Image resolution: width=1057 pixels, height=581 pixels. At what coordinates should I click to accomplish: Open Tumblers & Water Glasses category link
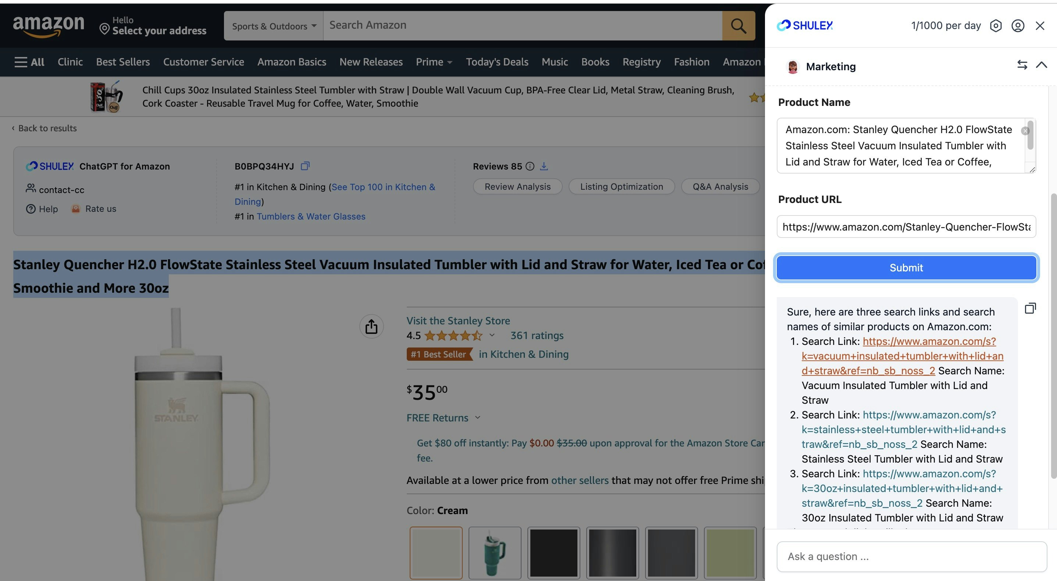click(x=311, y=216)
